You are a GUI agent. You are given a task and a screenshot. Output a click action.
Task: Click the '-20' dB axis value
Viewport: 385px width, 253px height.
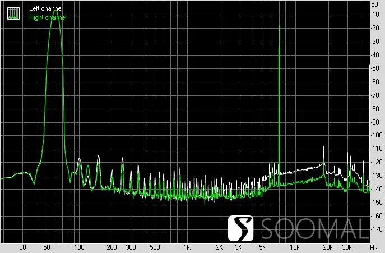point(375,28)
